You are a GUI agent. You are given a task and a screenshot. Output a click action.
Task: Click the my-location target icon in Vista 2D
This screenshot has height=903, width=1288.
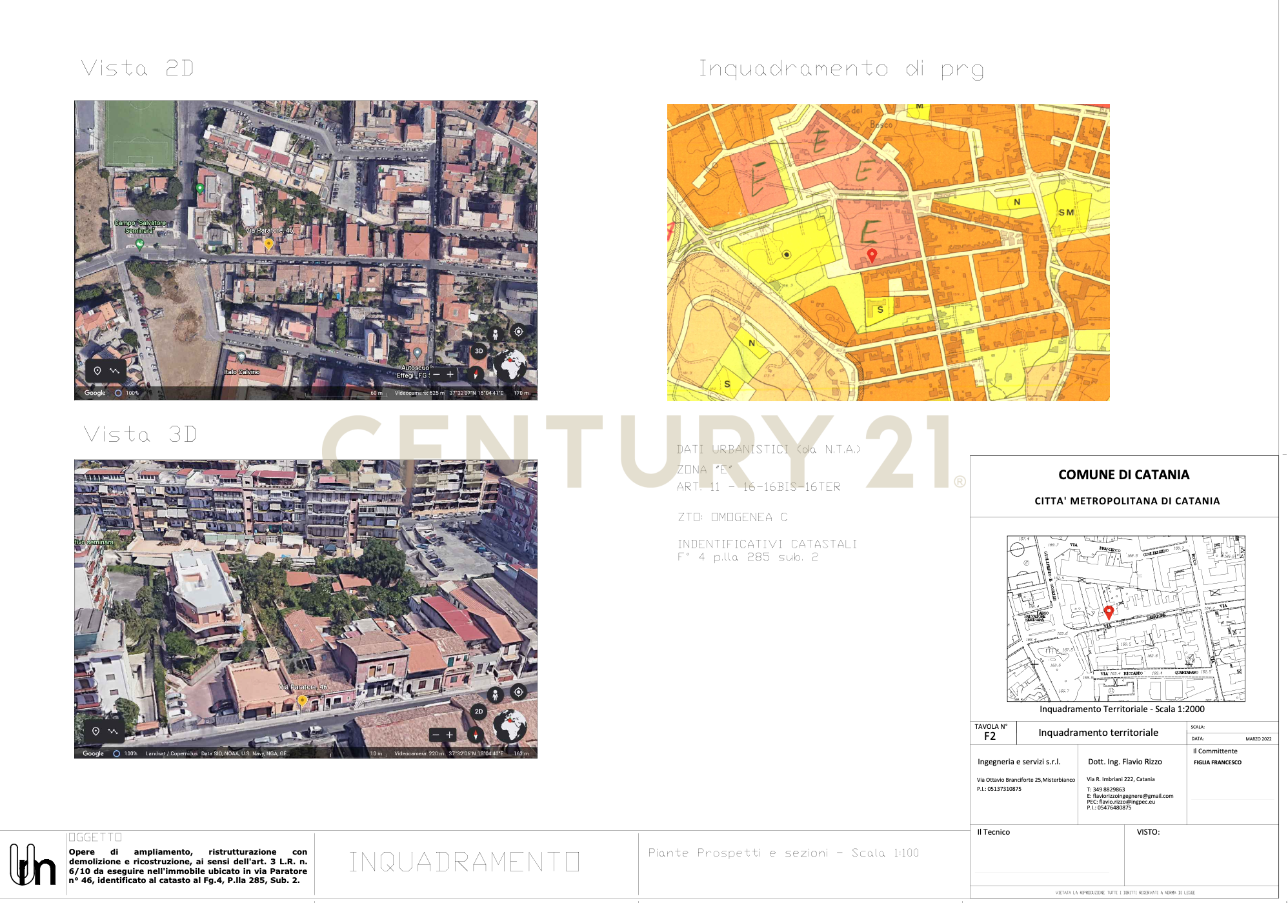click(x=518, y=332)
